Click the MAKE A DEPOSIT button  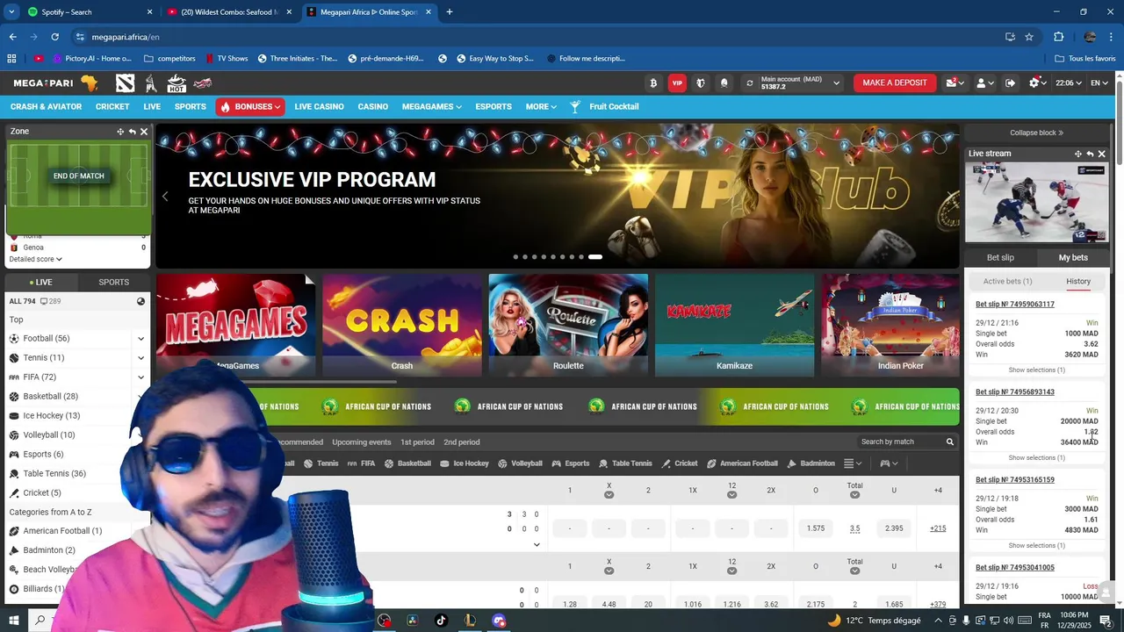895,83
